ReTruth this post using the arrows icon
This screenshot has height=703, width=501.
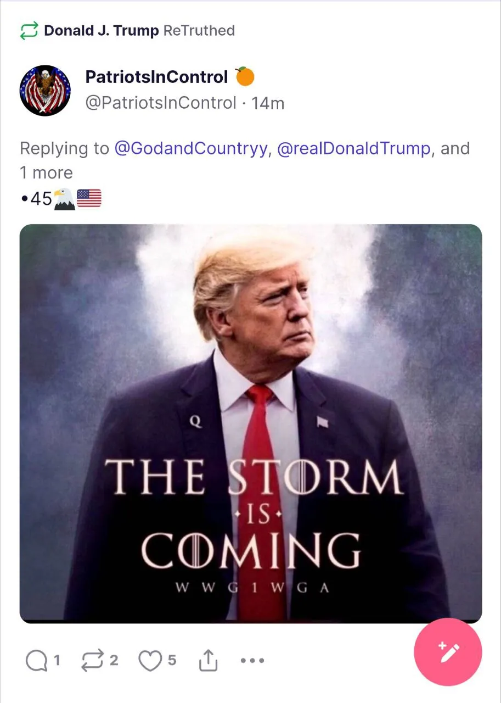pyautogui.click(x=91, y=661)
